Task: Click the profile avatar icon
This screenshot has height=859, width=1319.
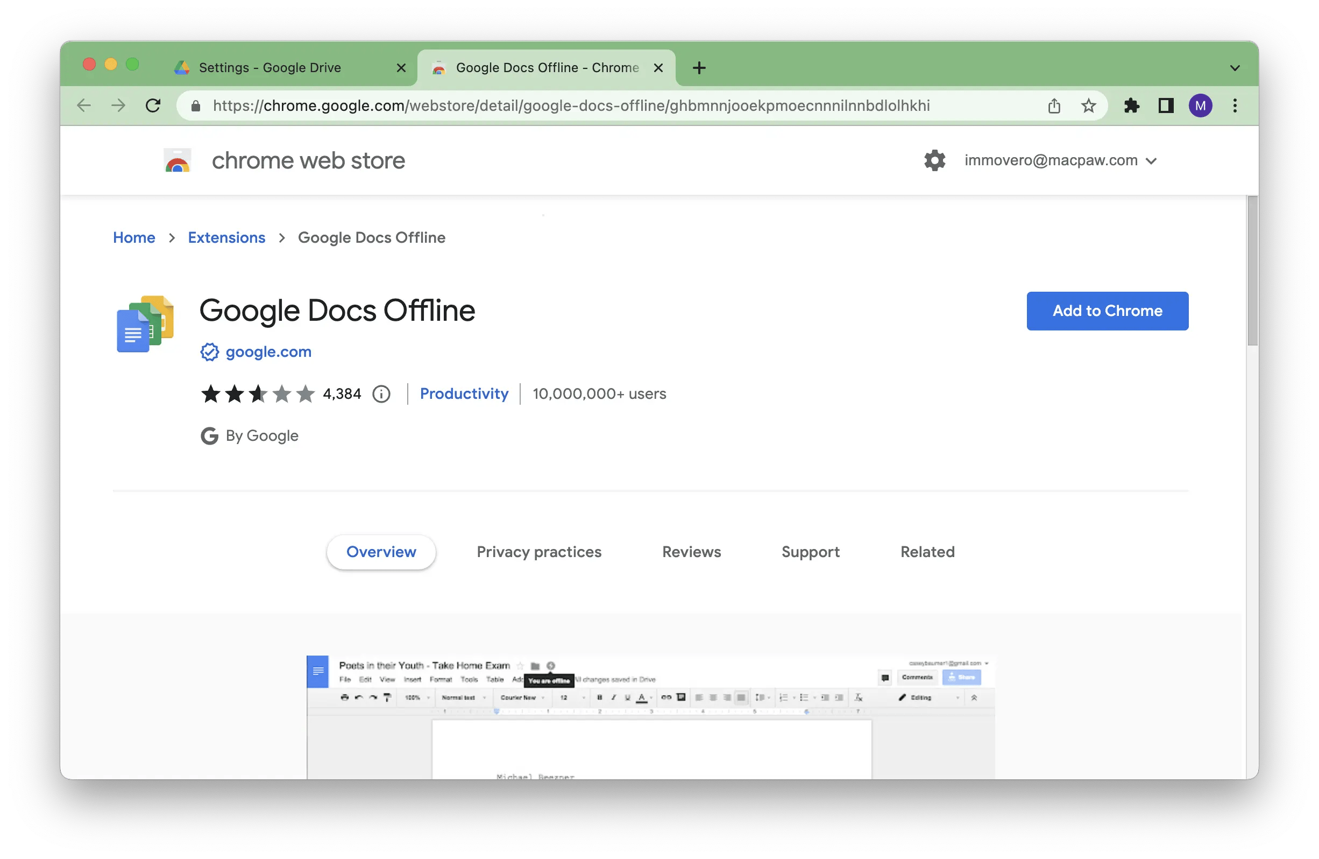Action: 1197,105
